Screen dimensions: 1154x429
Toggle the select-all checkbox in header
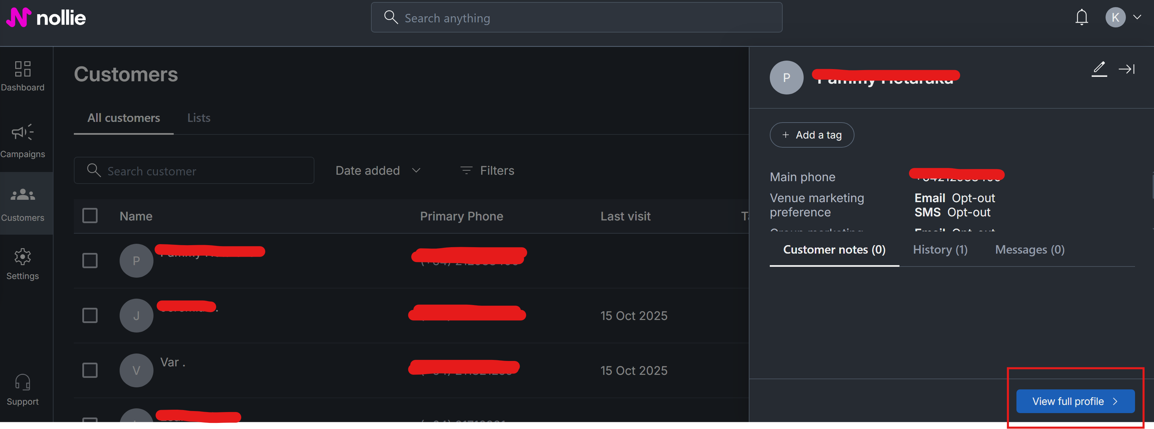[x=90, y=216]
